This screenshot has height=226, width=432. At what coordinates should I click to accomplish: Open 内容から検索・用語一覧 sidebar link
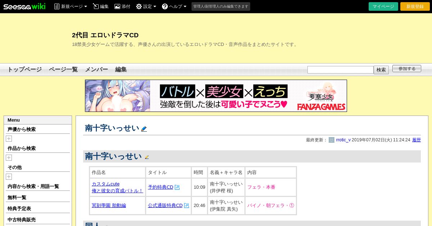33,187
